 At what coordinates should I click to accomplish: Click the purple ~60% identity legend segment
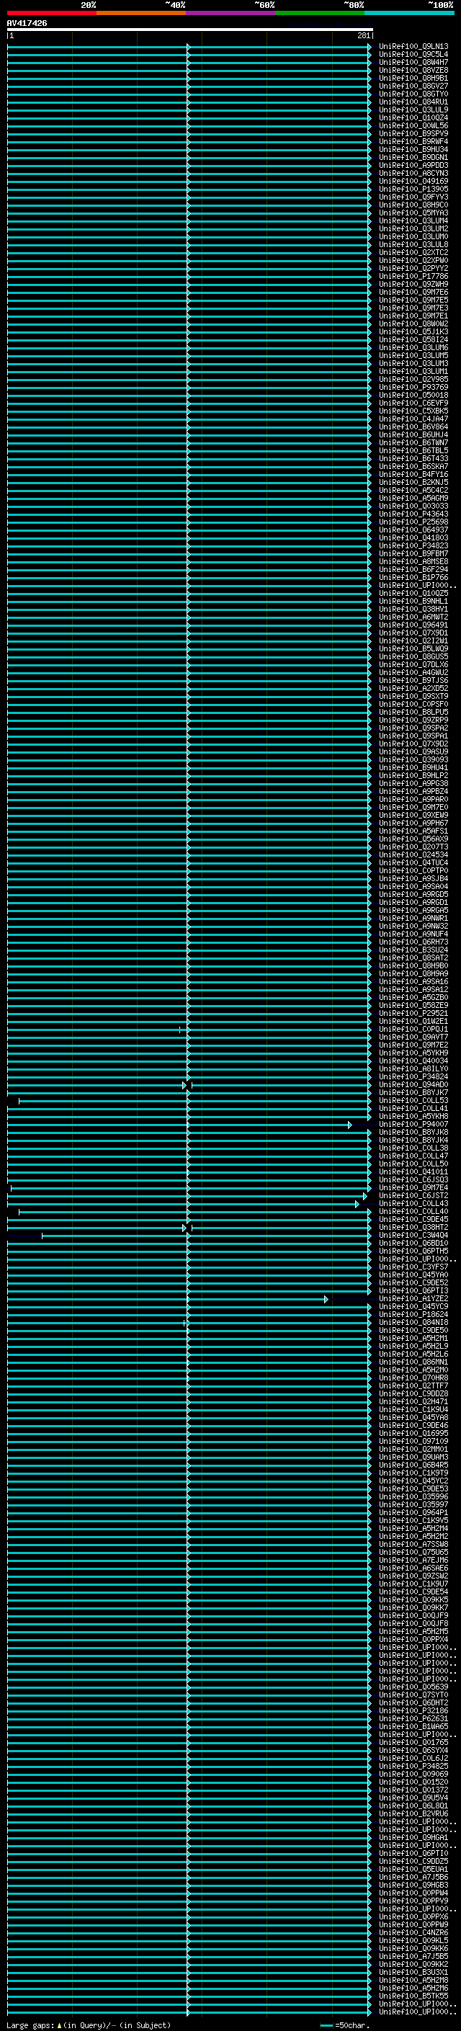tap(231, 13)
